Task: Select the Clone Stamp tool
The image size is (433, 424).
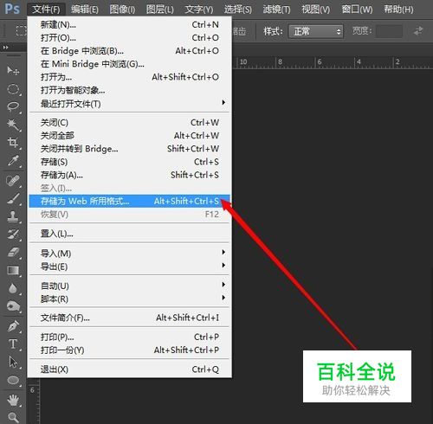Action: tap(13, 216)
